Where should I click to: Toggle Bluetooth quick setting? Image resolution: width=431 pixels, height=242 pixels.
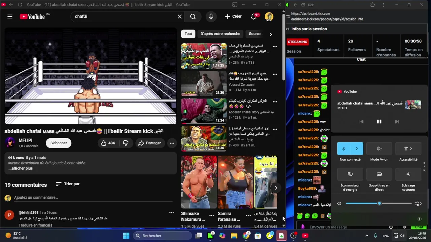(x=343, y=148)
